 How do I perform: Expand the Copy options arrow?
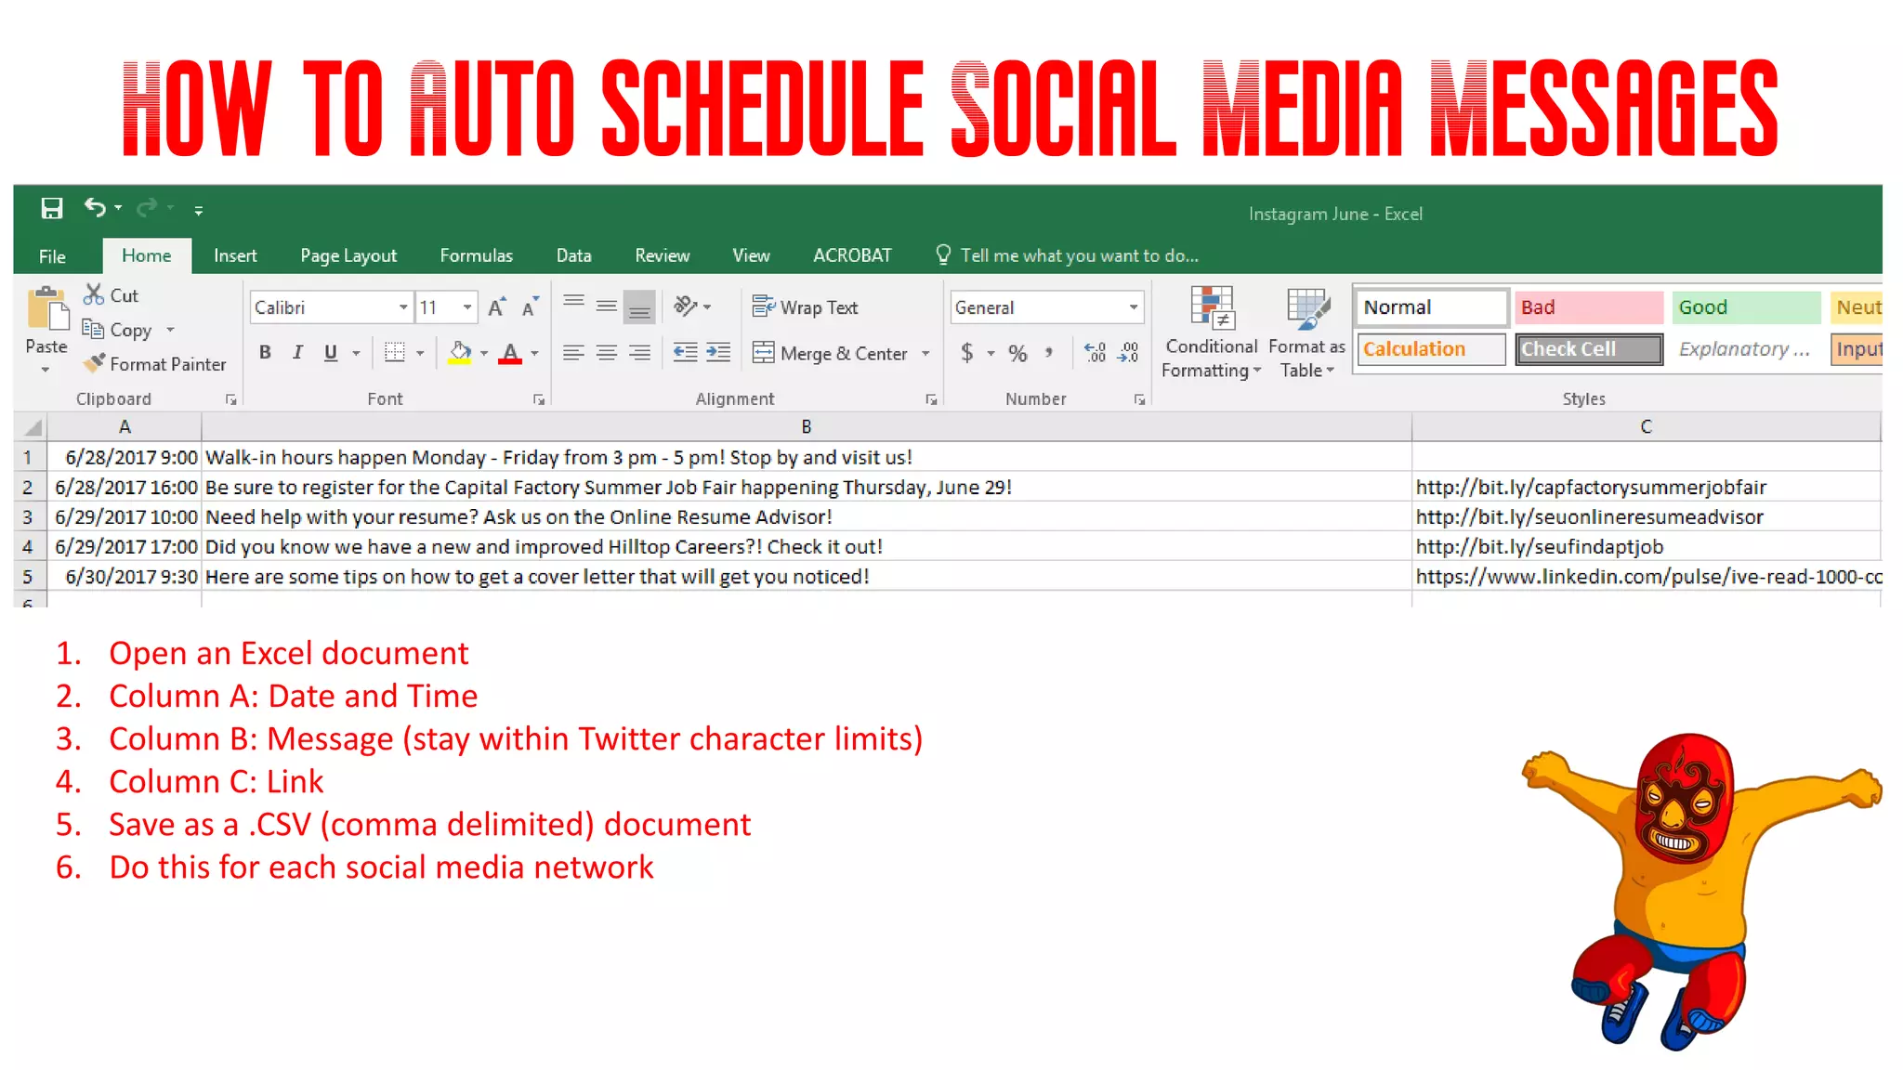click(x=170, y=330)
